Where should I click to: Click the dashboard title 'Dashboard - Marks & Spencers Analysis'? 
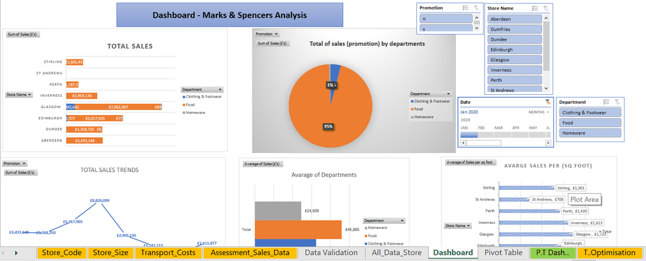[230, 16]
